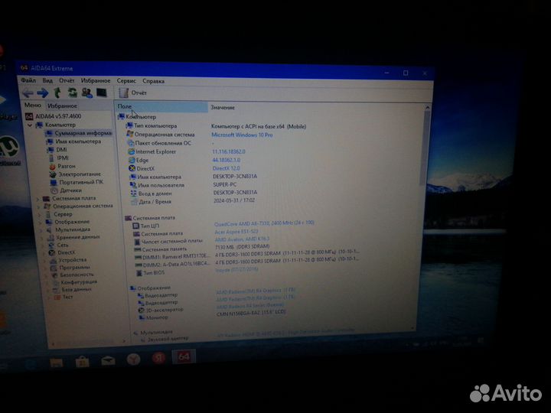Click the Microsoft Windows 10 Pro link
Screen dimensions: 551x413
241,135
